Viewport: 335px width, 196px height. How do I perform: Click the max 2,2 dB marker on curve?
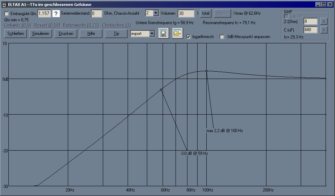coord(207,71)
